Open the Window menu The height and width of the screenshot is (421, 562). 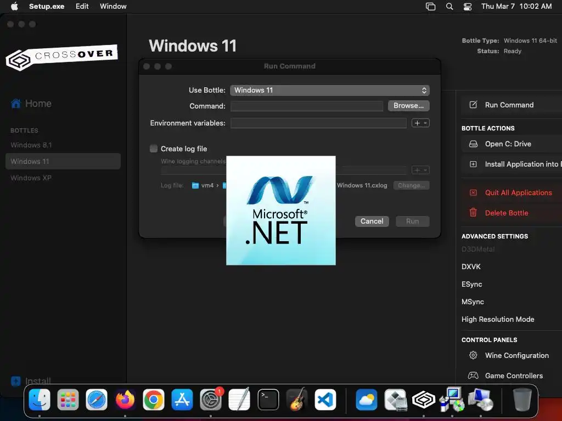coord(113,6)
